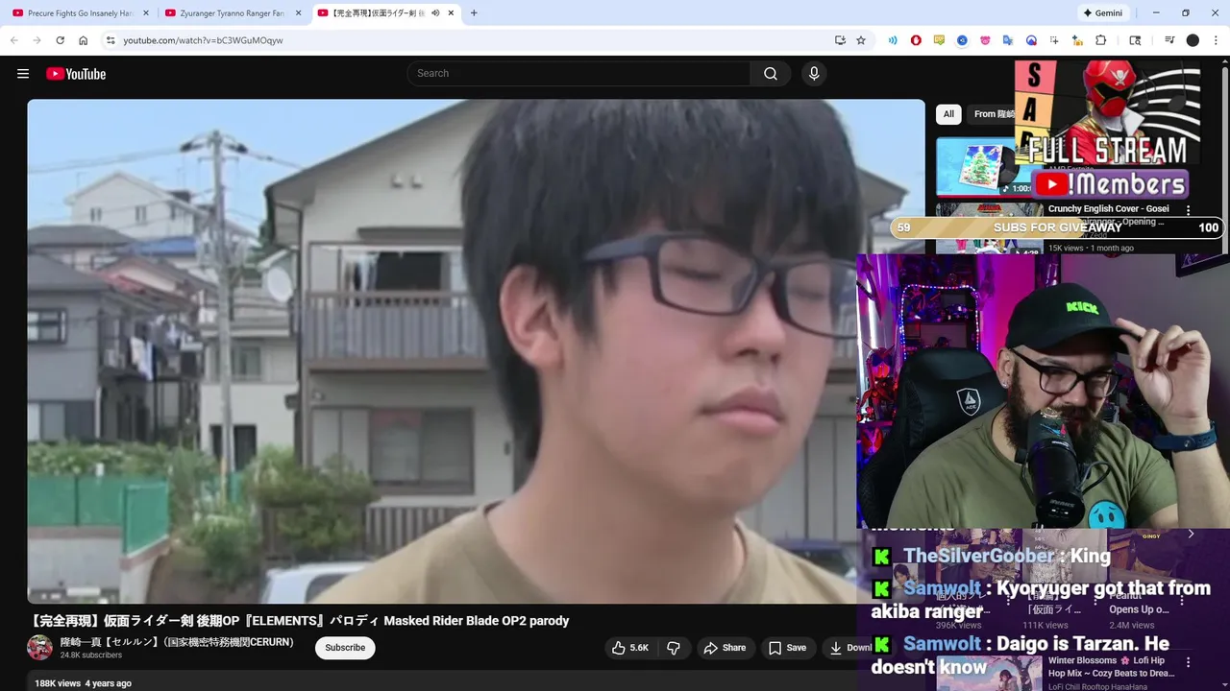Go to YouTube home via the logo

click(x=76, y=74)
